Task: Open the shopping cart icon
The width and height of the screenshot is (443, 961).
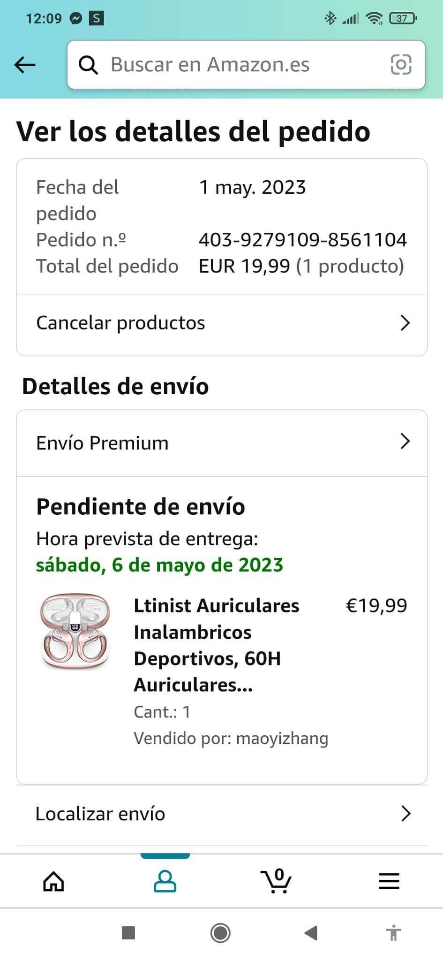Action: pos(276,881)
